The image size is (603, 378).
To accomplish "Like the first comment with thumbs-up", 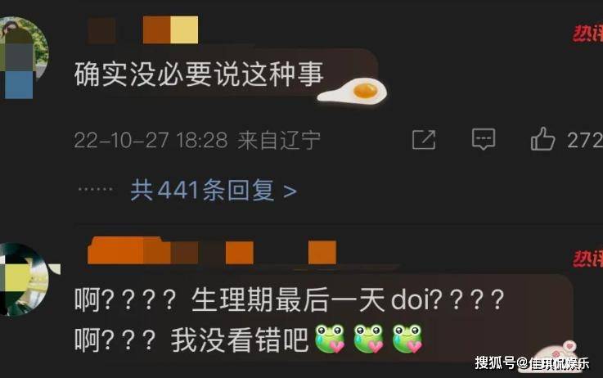I will pyautogui.click(x=542, y=138).
